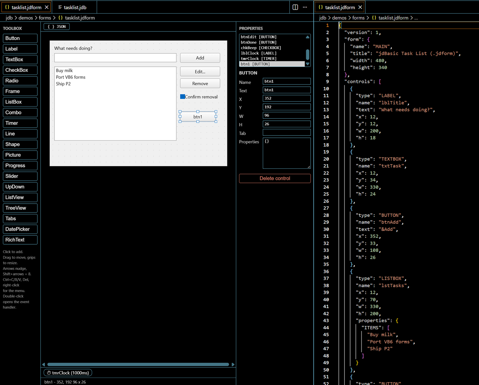Viewport: 479px width, 385px height.
Task: Select lblClock [LABEL] in the control list
Action: coord(272,53)
